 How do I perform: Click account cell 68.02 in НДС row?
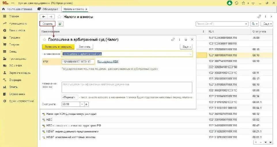click(x=256, y=120)
